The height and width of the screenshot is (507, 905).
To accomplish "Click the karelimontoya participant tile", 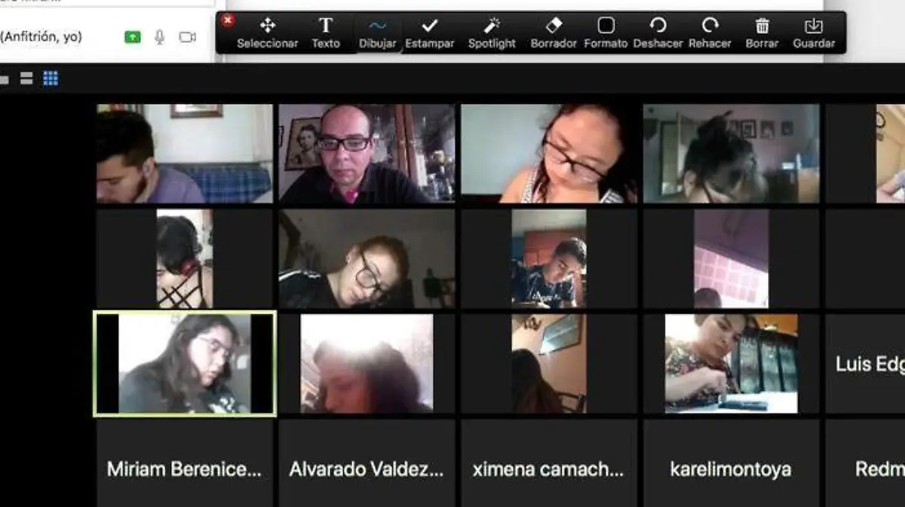I will click(x=730, y=463).
